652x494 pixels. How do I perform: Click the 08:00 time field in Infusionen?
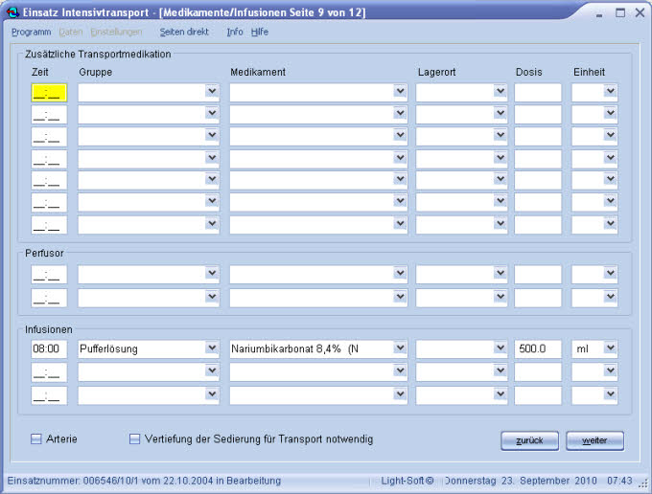[x=49, y=348]
